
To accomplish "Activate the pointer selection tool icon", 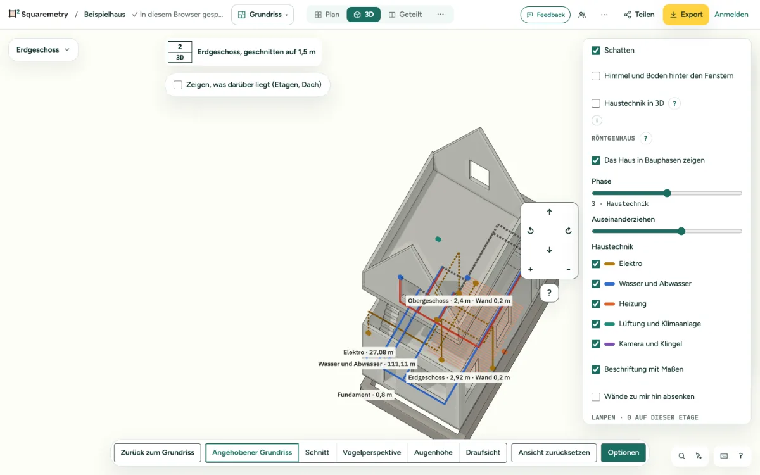I will (699, 455).
